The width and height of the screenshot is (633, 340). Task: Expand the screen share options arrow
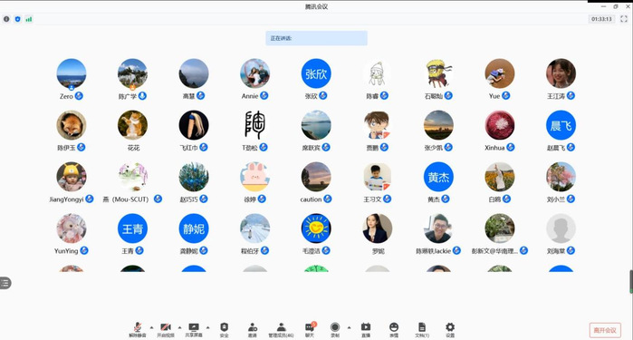pos(208,327)
